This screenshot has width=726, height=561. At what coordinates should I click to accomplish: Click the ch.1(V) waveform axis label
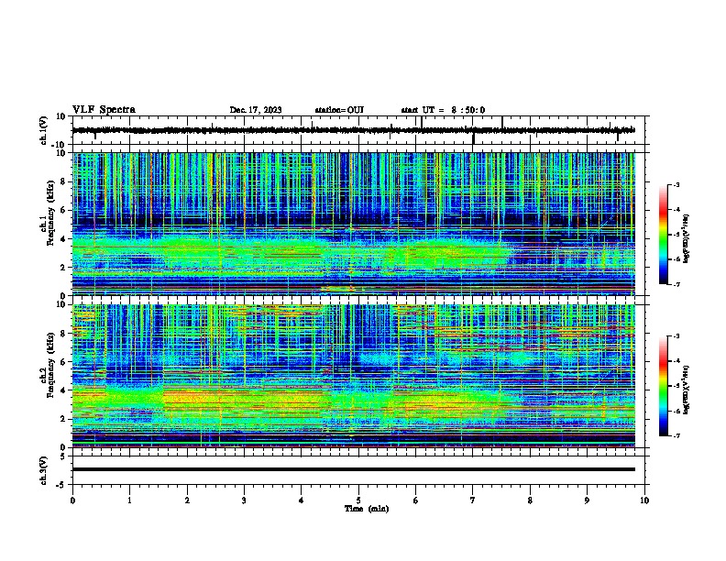coord(44,130)
